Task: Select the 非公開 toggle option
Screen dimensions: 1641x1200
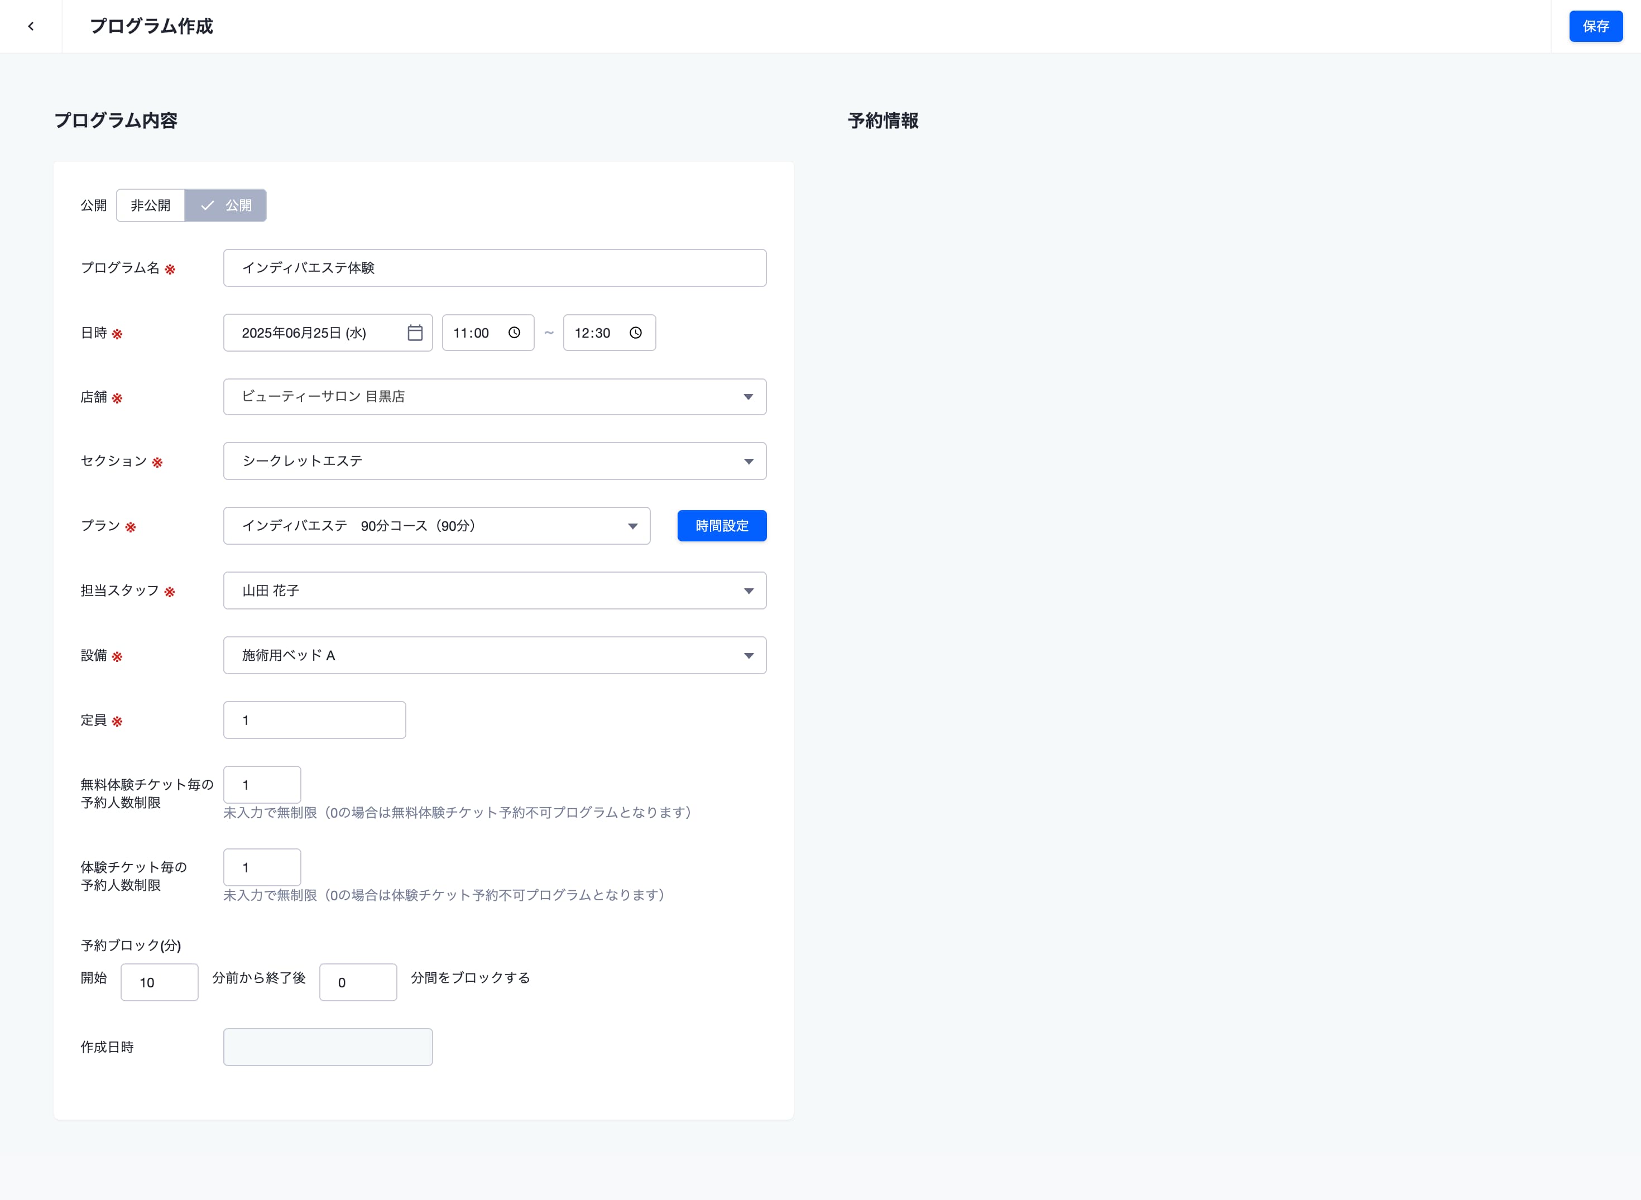Action: [x=150, y=205]
